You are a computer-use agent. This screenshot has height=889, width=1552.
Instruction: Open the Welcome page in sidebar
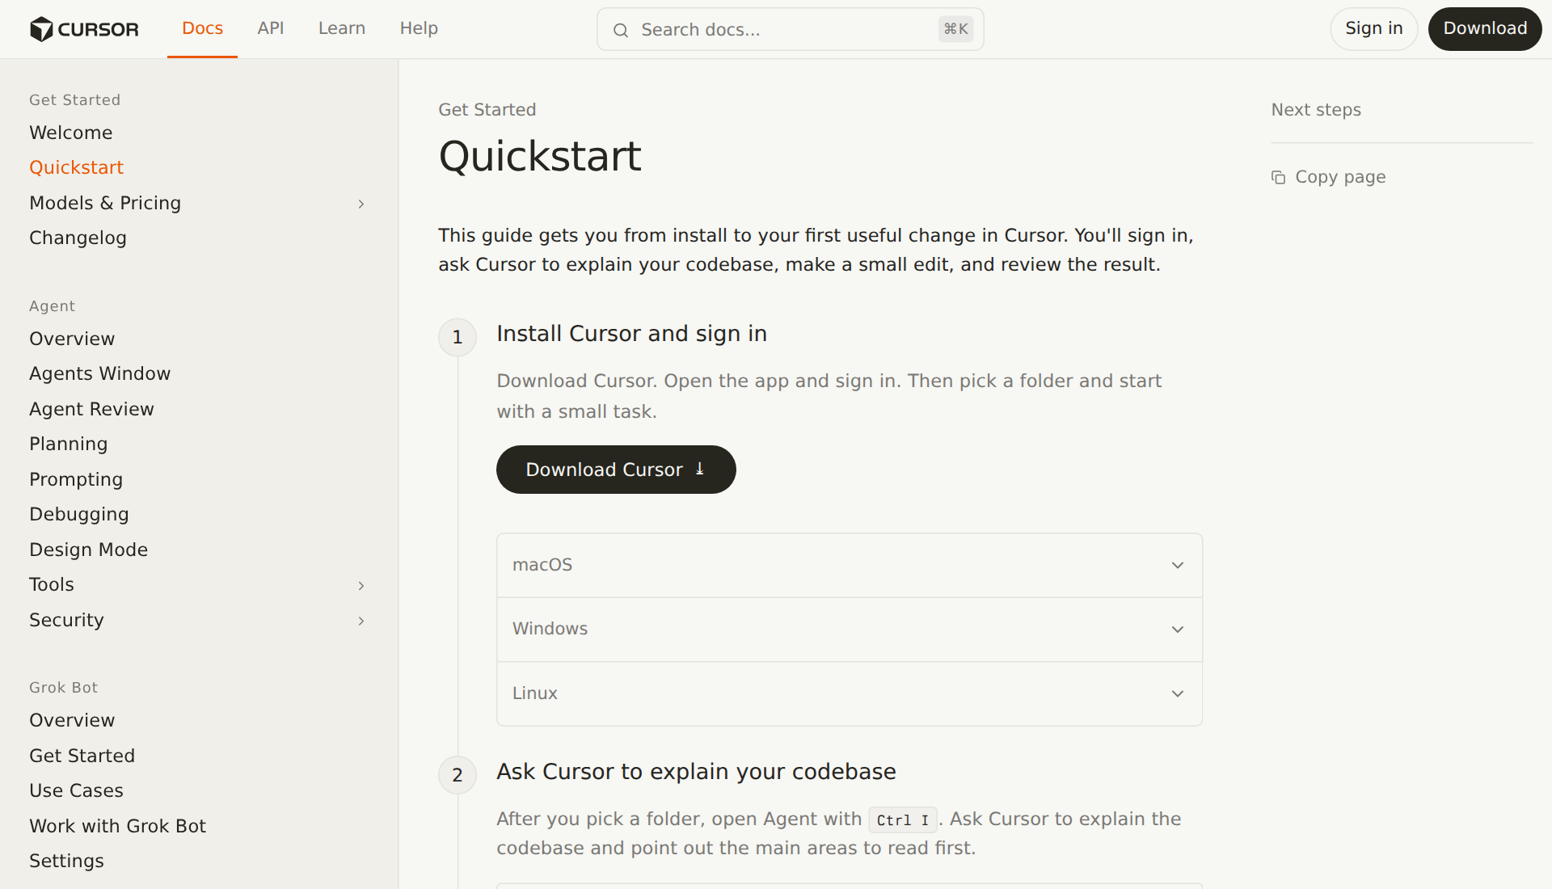[x=71, y=133]
